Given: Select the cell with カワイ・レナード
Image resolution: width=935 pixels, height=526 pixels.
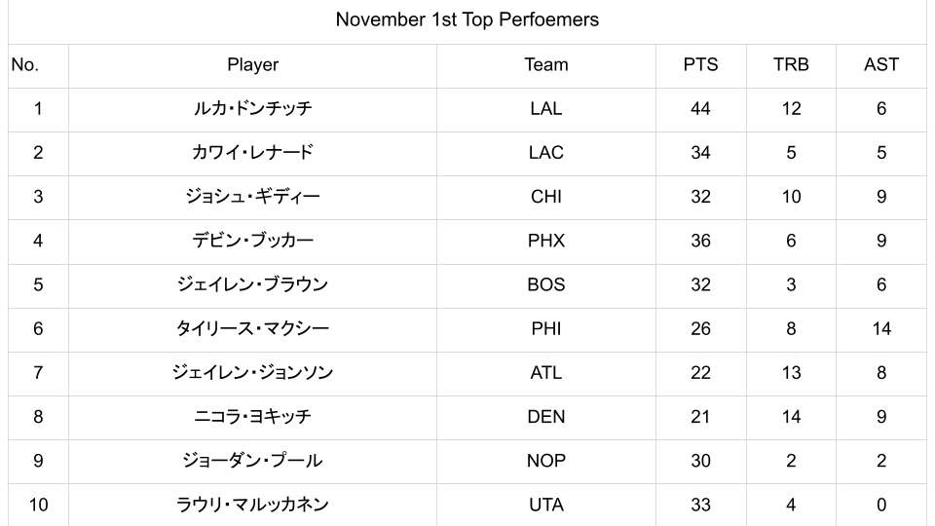Looking at the screenshot, I should tap(252, 153).
